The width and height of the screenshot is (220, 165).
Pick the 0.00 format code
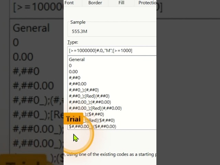click(73, 72)
